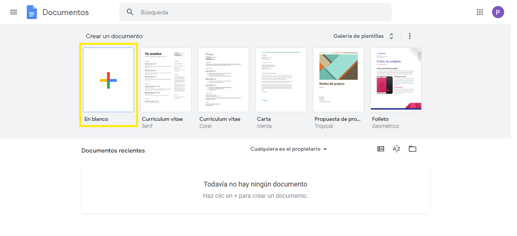Open the AZ sort options
Screen dimensions: 517x236
(397, 149)
